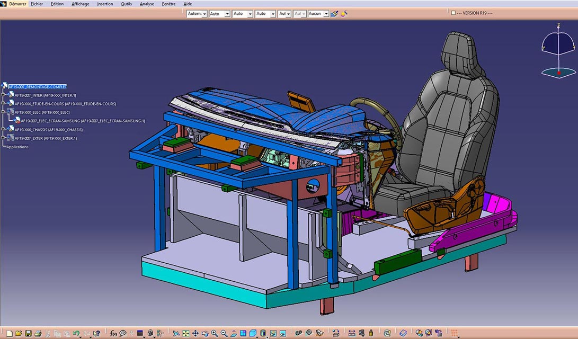Activate the Pan tool
The image size is (578, 339).
195,333
